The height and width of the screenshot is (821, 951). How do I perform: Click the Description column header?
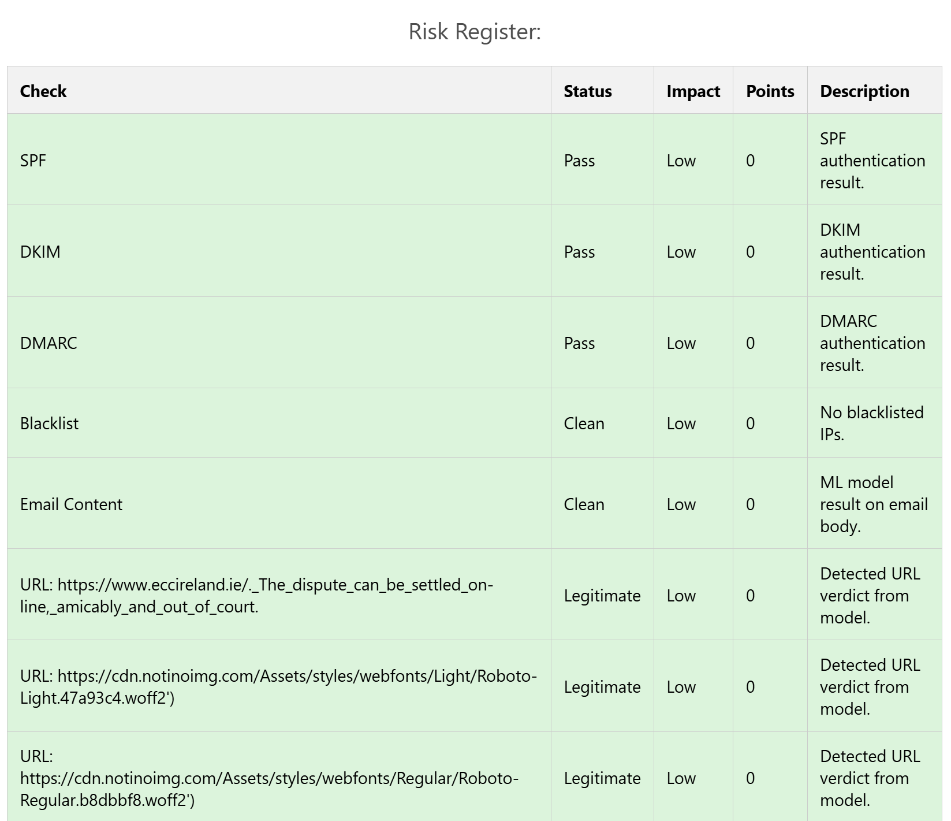tap(864, 91)
